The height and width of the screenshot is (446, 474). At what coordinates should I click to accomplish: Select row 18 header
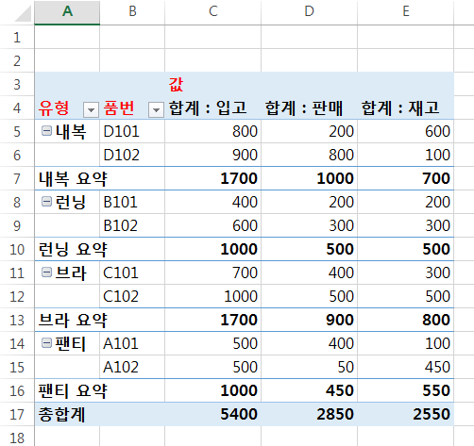click(x=17, y=438)
